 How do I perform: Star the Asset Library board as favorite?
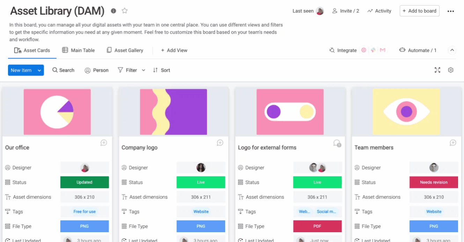(x=124, y=11)
